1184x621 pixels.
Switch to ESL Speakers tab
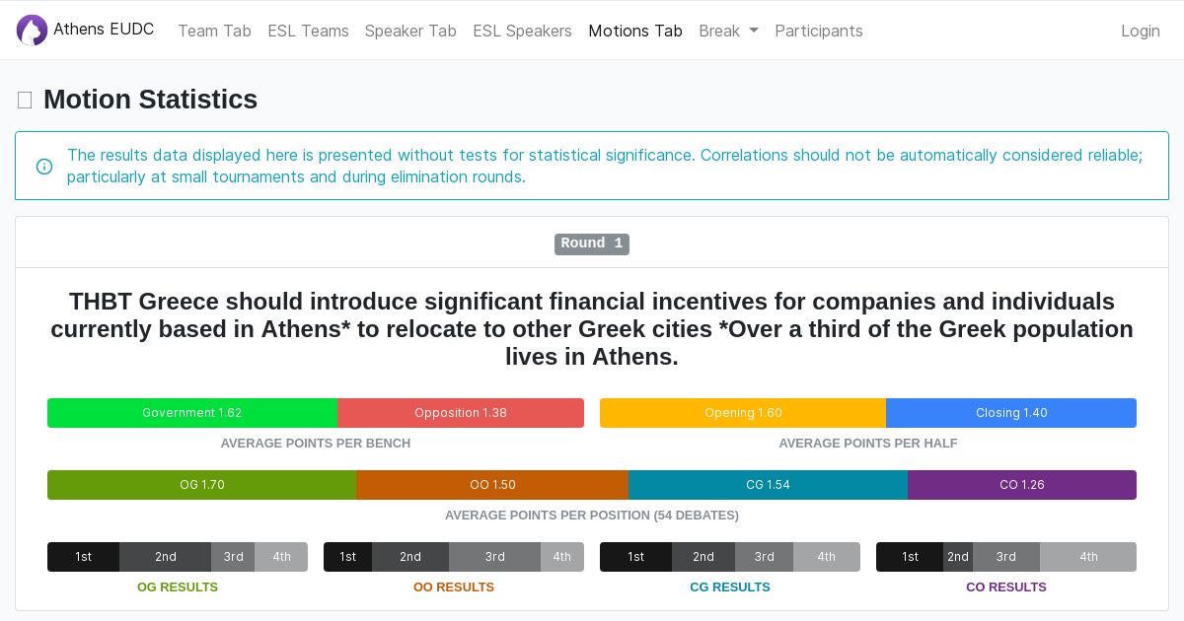click(x=522, y=31)
